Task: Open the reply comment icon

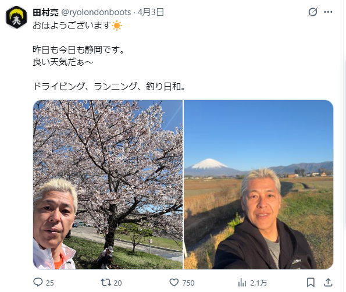Action: 38,282
